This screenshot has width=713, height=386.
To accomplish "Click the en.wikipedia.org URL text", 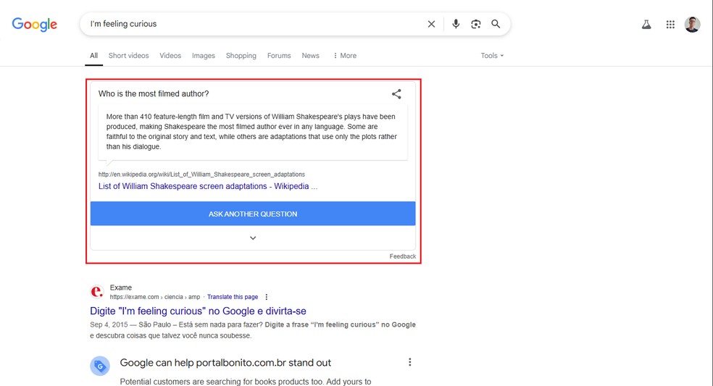I will (x=201, y=174).
